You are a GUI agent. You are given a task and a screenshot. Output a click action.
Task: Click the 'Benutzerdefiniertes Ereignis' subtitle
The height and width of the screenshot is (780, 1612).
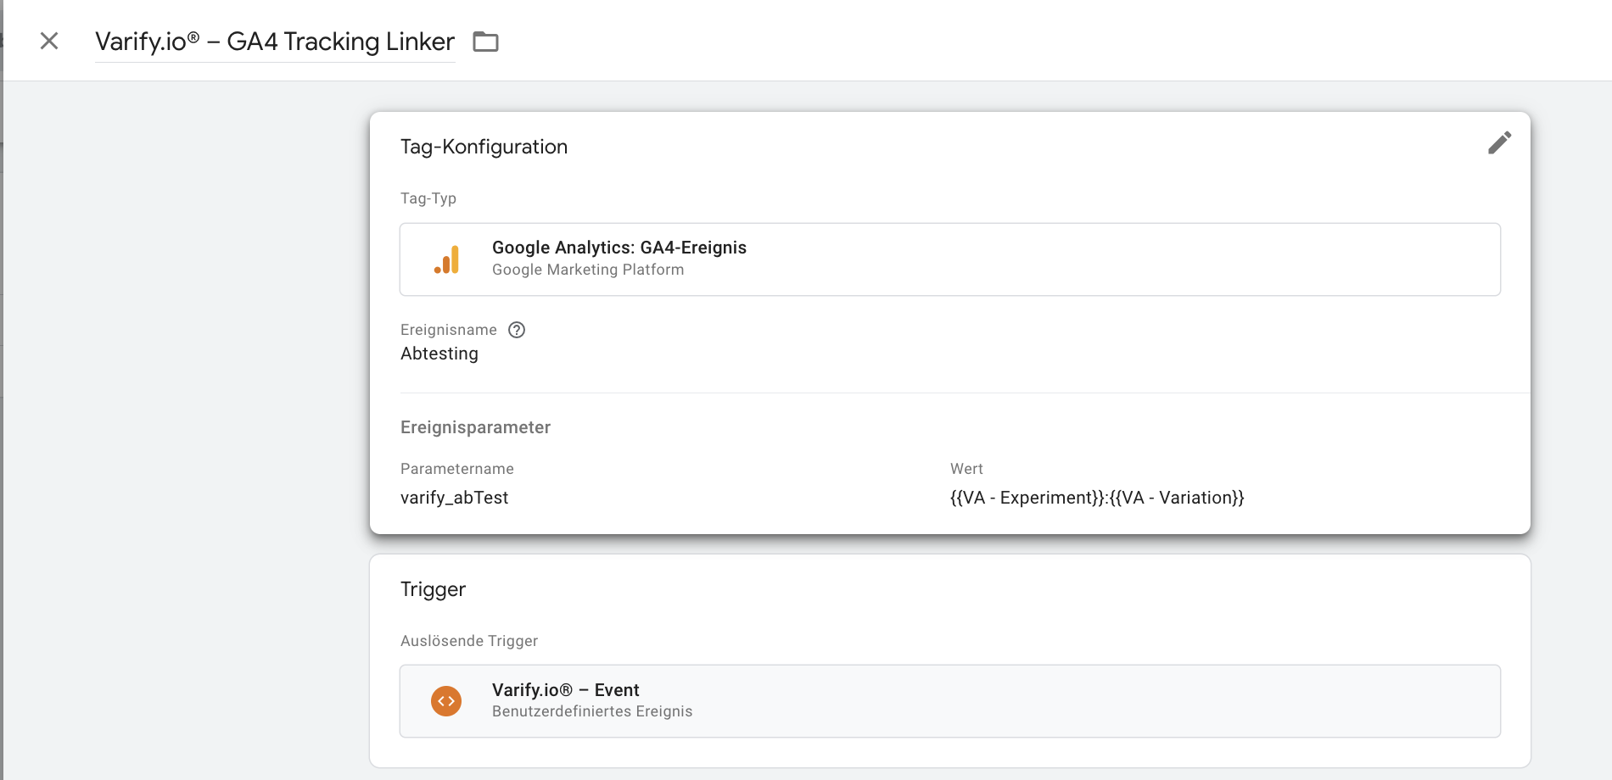[592, 711]
